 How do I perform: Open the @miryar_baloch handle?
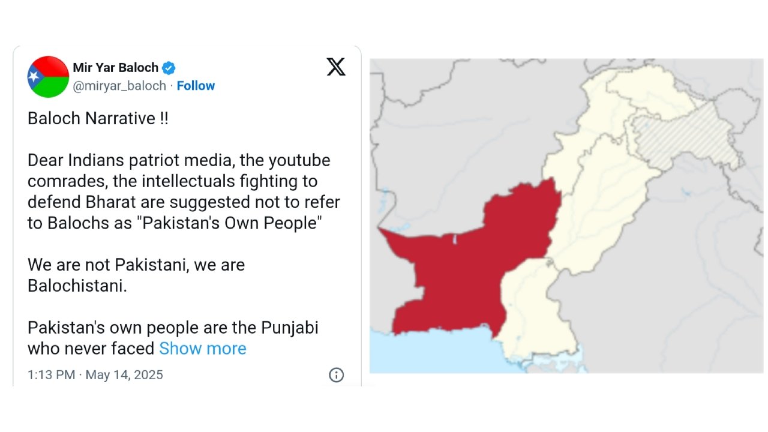point(119,86)
